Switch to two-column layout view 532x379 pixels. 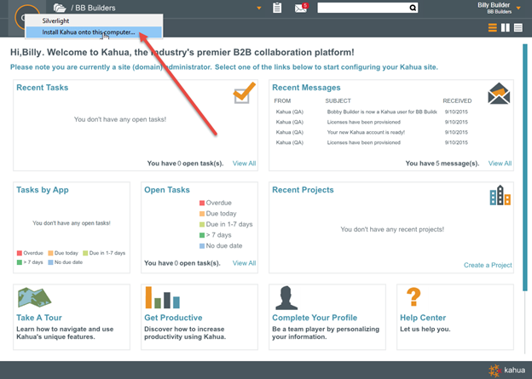pos(506,28)
